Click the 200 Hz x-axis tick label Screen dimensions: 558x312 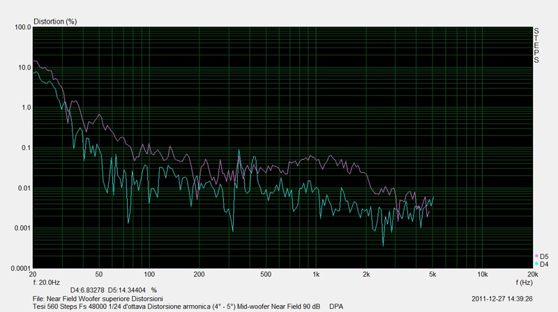click(x=199, y=274)
